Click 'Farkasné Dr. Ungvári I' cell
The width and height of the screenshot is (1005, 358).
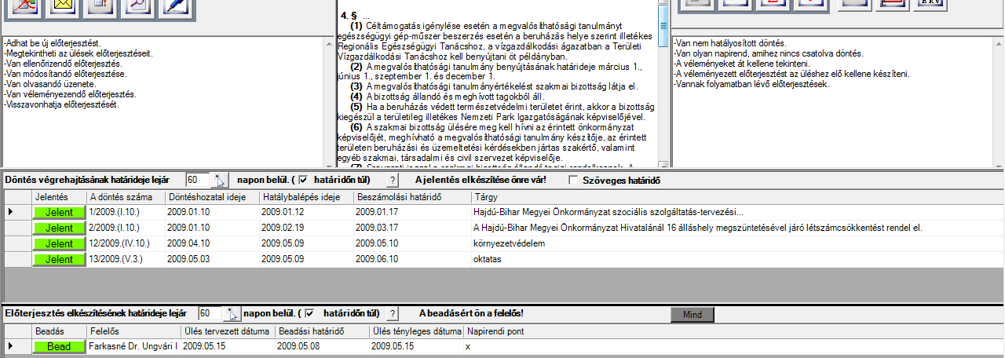coord(133,346)
